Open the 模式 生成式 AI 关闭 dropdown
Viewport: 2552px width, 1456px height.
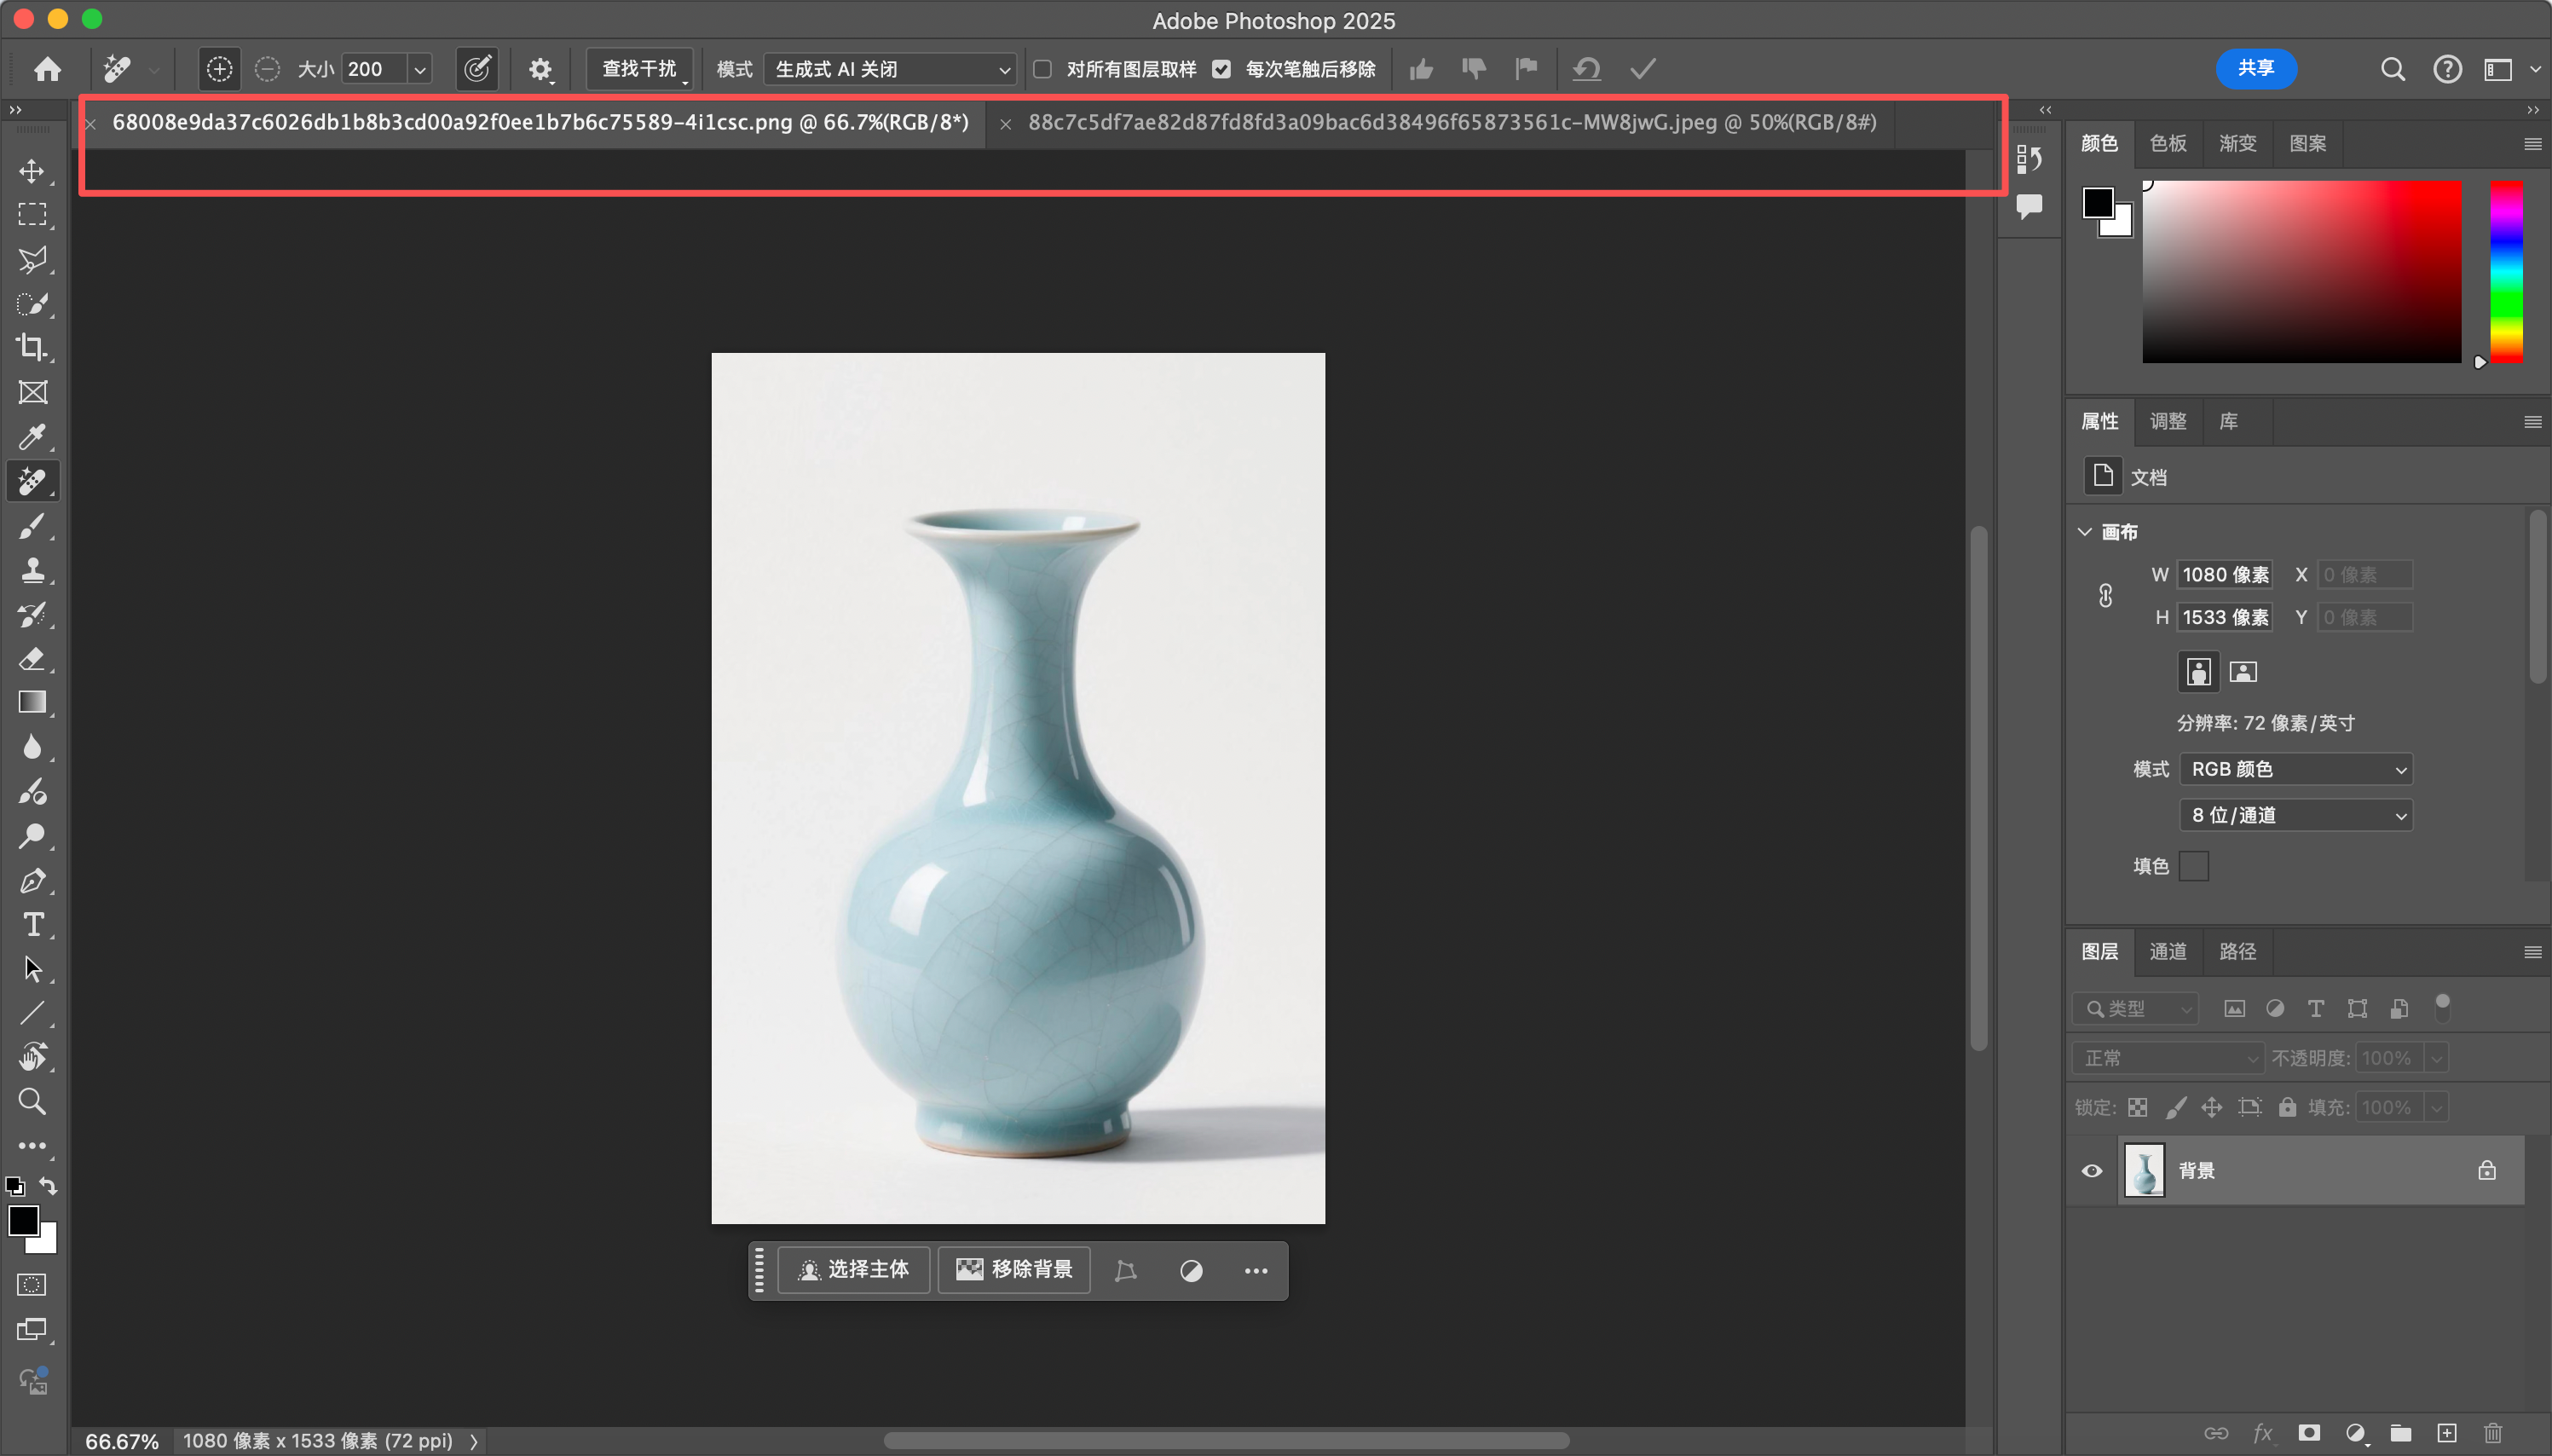pyautogui.click(x=890, y=69)
